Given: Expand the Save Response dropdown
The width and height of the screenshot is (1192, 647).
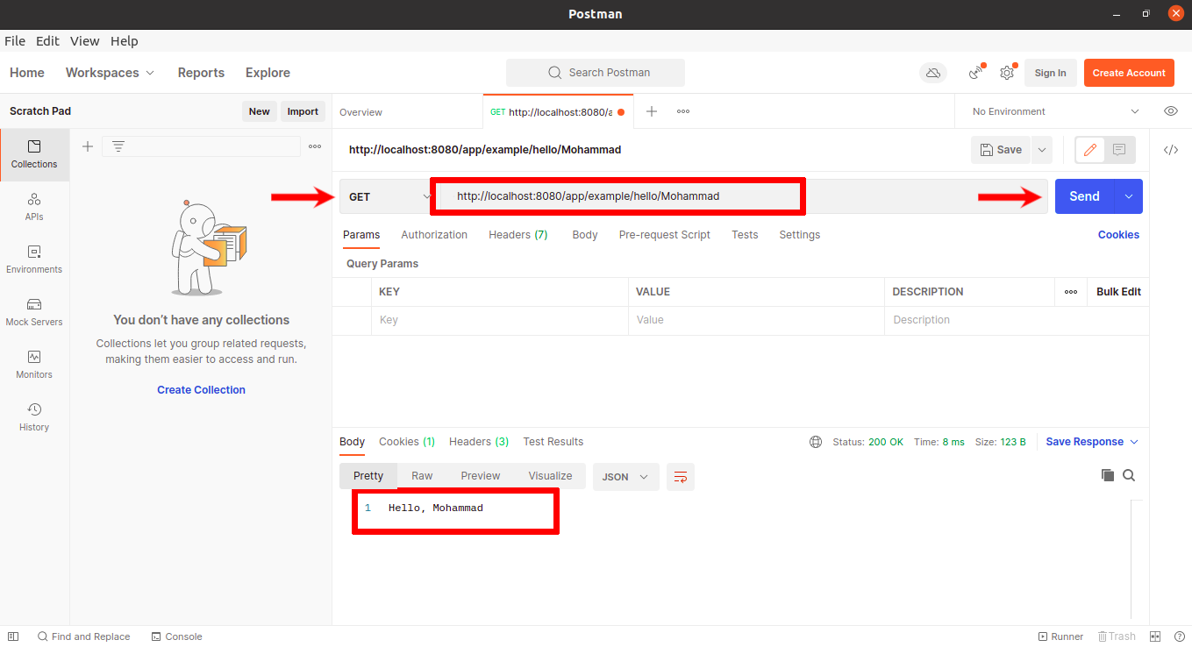Looking at the screenshot, I should pos(1092,442).
